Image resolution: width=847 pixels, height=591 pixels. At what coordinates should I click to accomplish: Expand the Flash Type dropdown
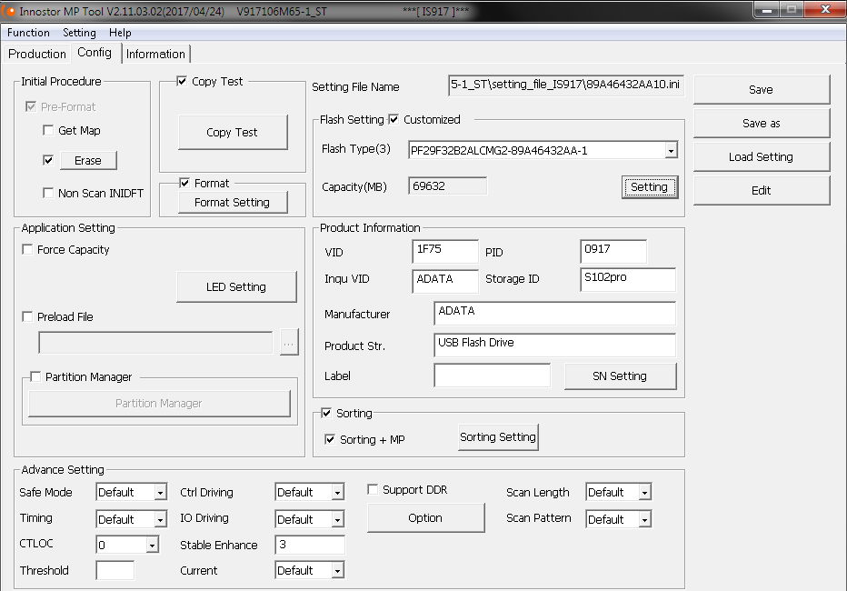coord(671,151)
